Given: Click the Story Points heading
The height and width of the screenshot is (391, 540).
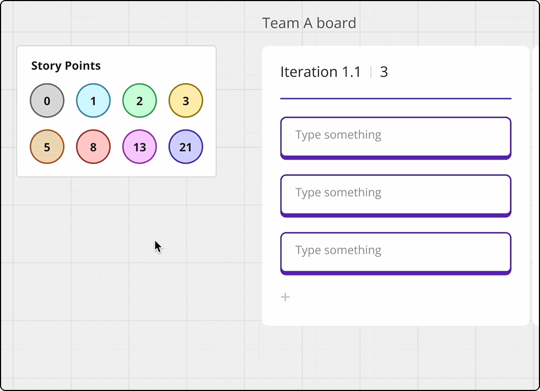Looking at the screenshot, I should pyautogui.click(x=66, y=65).
